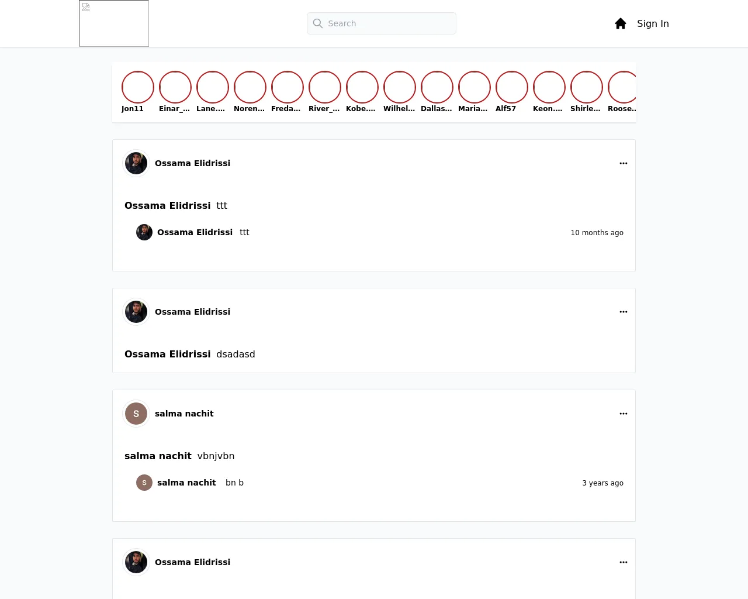748x599 pixels.
Task: Expand the three-dot menu on the bottom Ossama post
Action: click(624, 562)
